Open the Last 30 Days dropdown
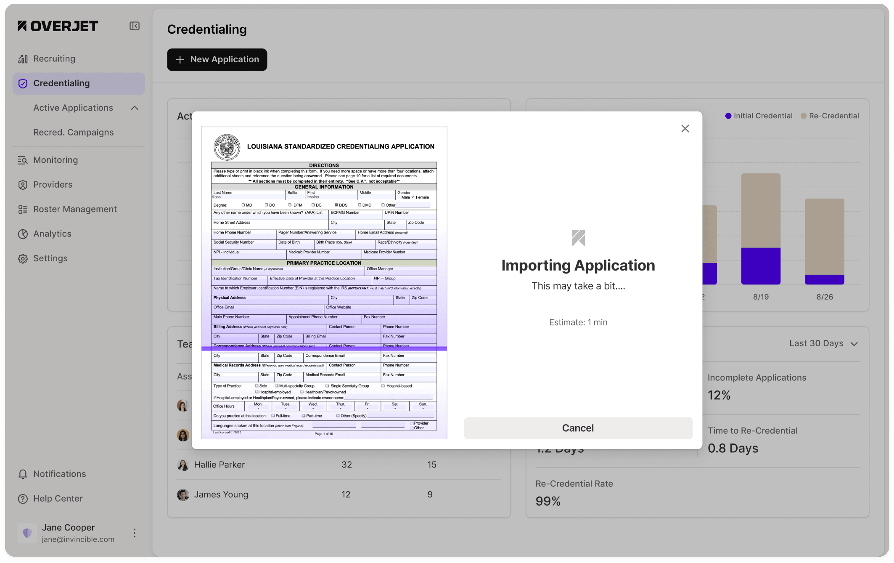Viewport: 894px width, 563px height. 823,343
